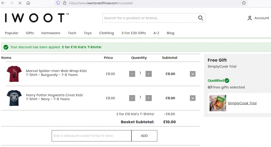Open the Blog menu item
Image resolution: width=271 pixels, height=147 pixels.
point(170,33)
